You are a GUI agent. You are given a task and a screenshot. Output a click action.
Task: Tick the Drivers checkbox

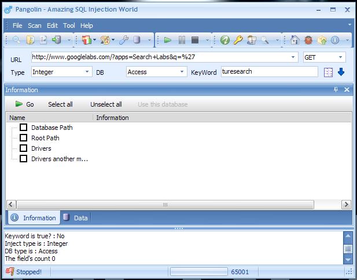click(x=24, y=148)
